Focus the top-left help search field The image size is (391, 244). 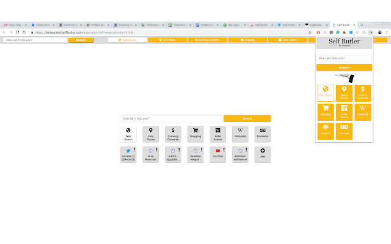[x=35, y=40]
